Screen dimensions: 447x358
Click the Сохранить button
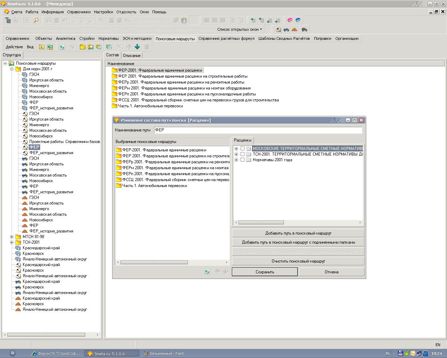tap(265, 272)
